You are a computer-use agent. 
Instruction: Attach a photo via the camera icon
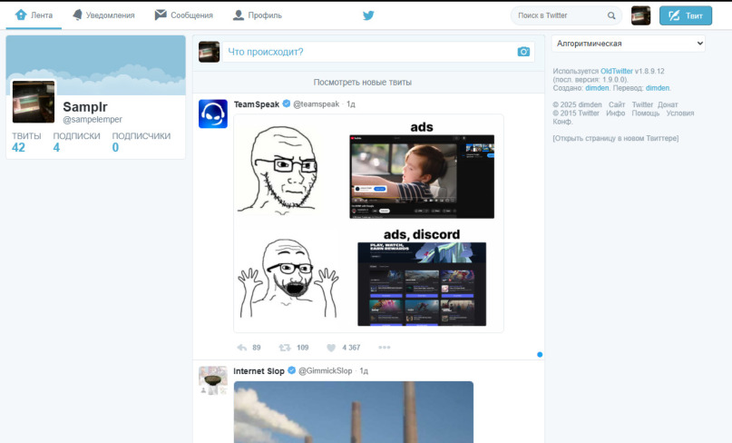523,52
